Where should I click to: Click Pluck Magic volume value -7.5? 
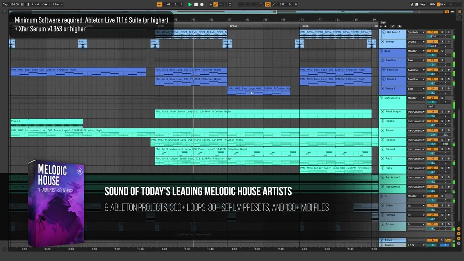432,116
